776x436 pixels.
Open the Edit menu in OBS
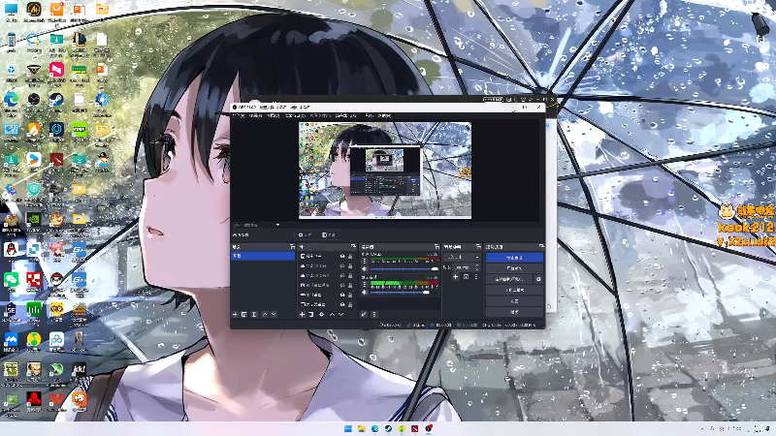(255, 115)
